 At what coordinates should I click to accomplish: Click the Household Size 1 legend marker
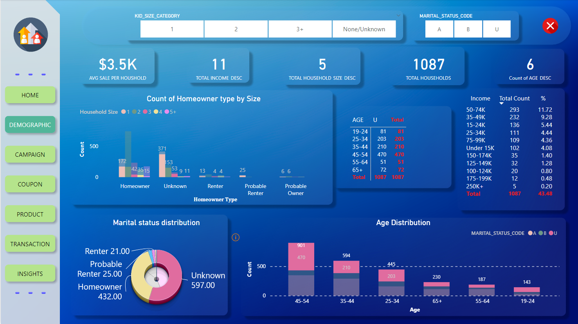[x=124, y=112]
